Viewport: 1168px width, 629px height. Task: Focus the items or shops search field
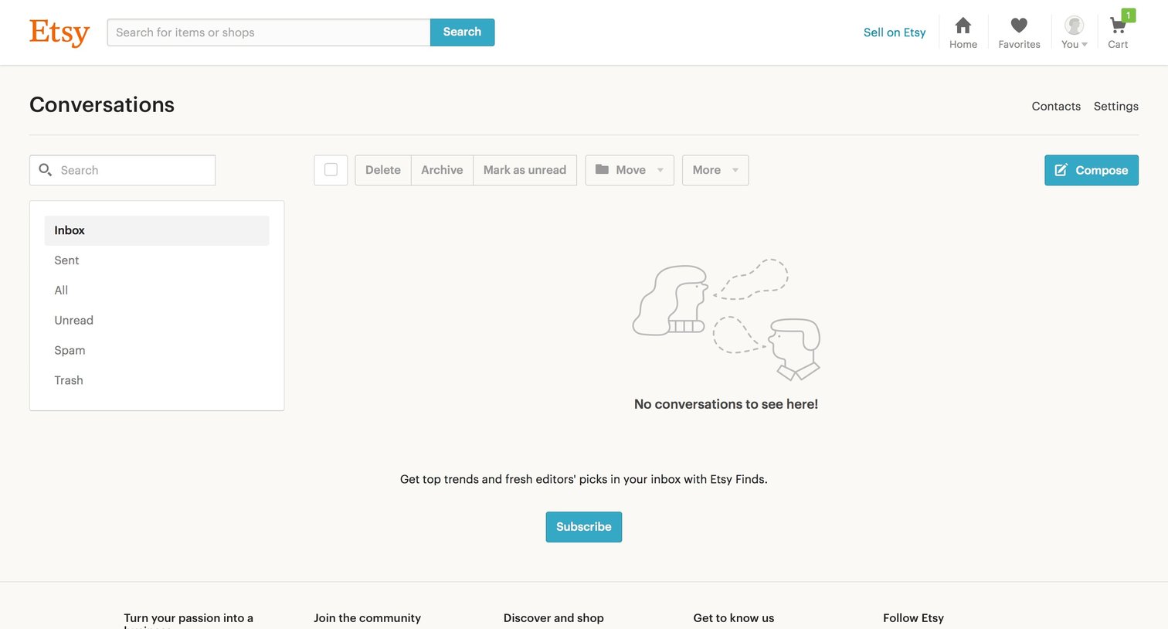[x=269, y=32]
